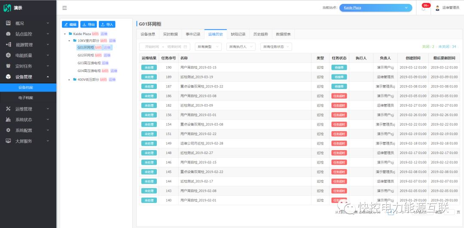Open the 所有任务状态 dropdown
Screen dimensions: 464x228
click(x=276, y=46)
